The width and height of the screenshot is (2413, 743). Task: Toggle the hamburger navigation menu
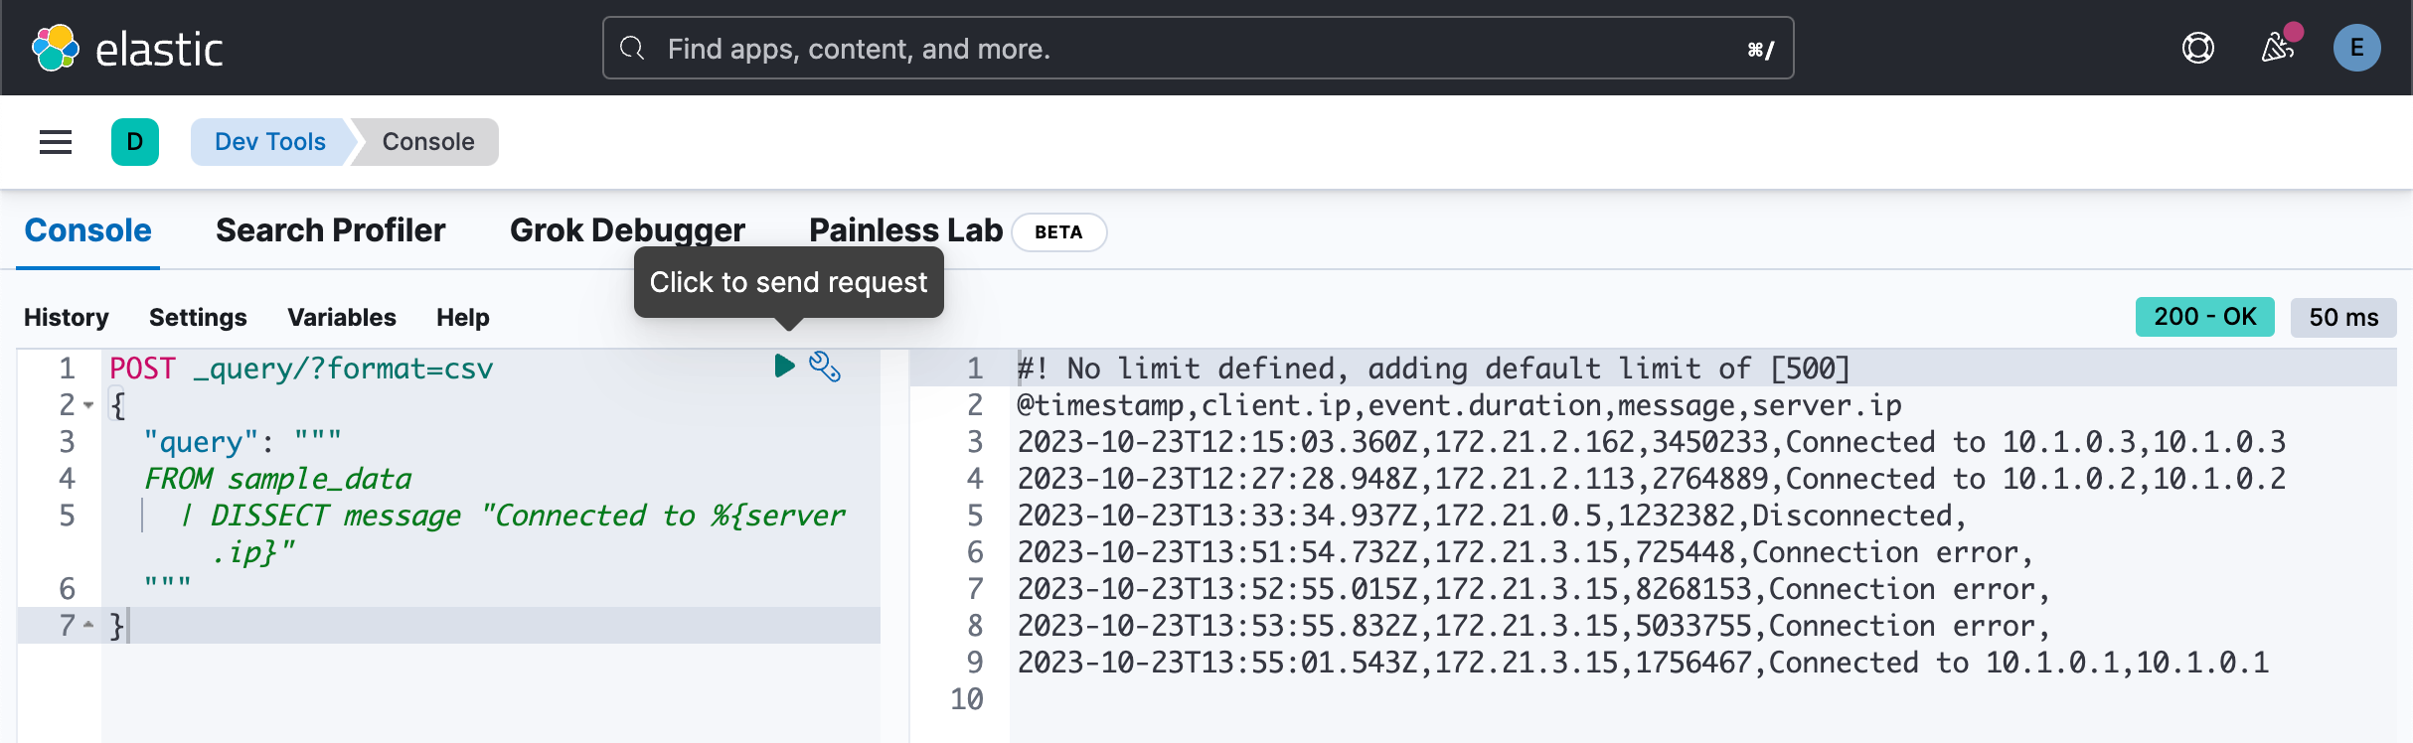(56, 142)
